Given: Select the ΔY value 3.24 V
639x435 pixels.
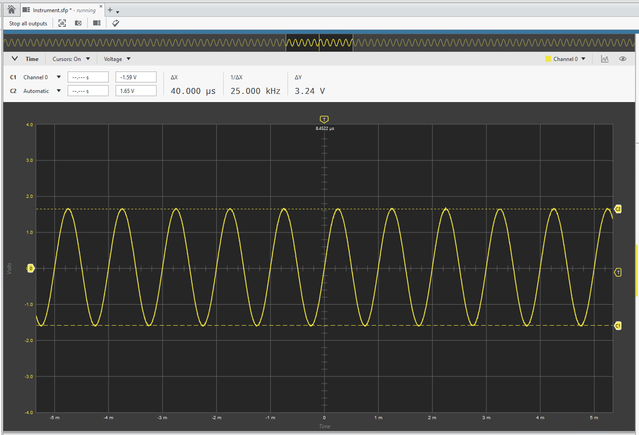Looking at the screenshot, I should pyautogui.click(x=310, y=91).
